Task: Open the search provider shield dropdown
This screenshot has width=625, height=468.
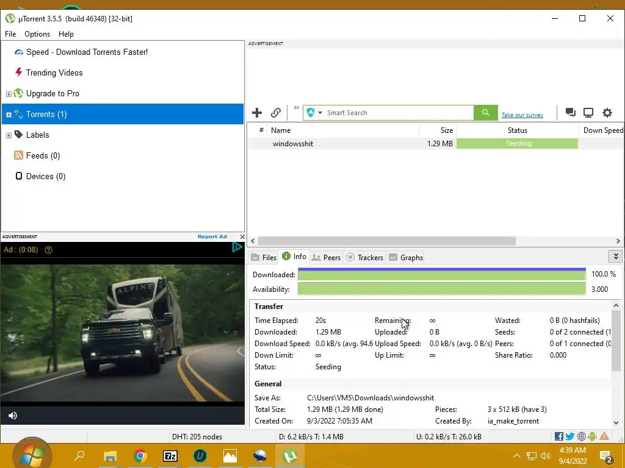Action: point(314,113)
